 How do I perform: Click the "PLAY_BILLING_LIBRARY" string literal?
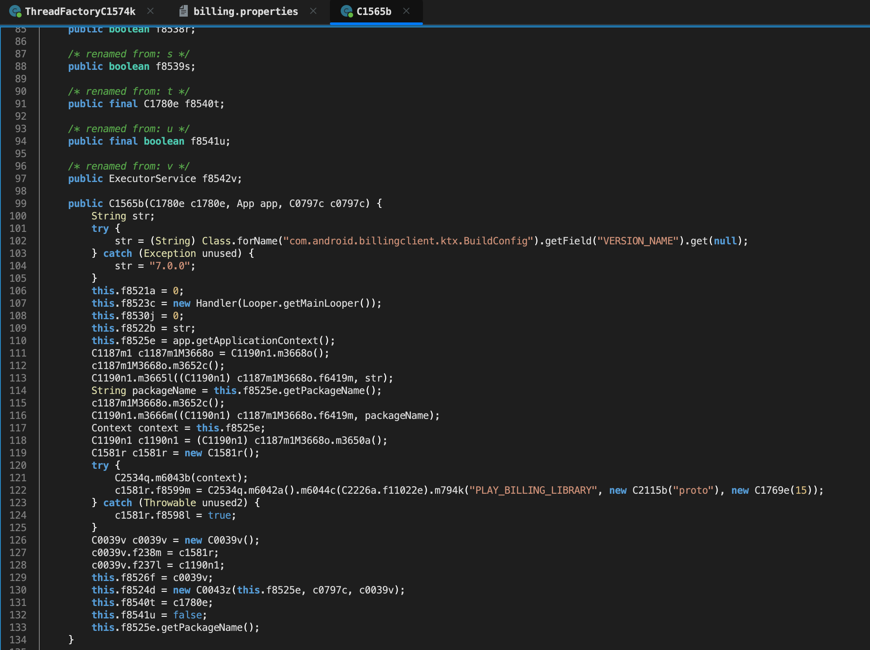[x=533, y=490]
